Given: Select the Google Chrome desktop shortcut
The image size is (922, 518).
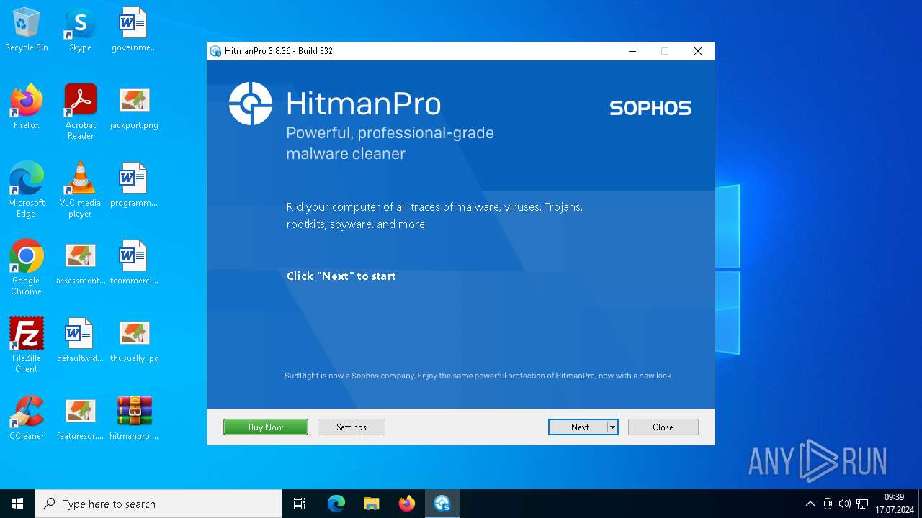Looking at the screenshot, I should [27, 268].
